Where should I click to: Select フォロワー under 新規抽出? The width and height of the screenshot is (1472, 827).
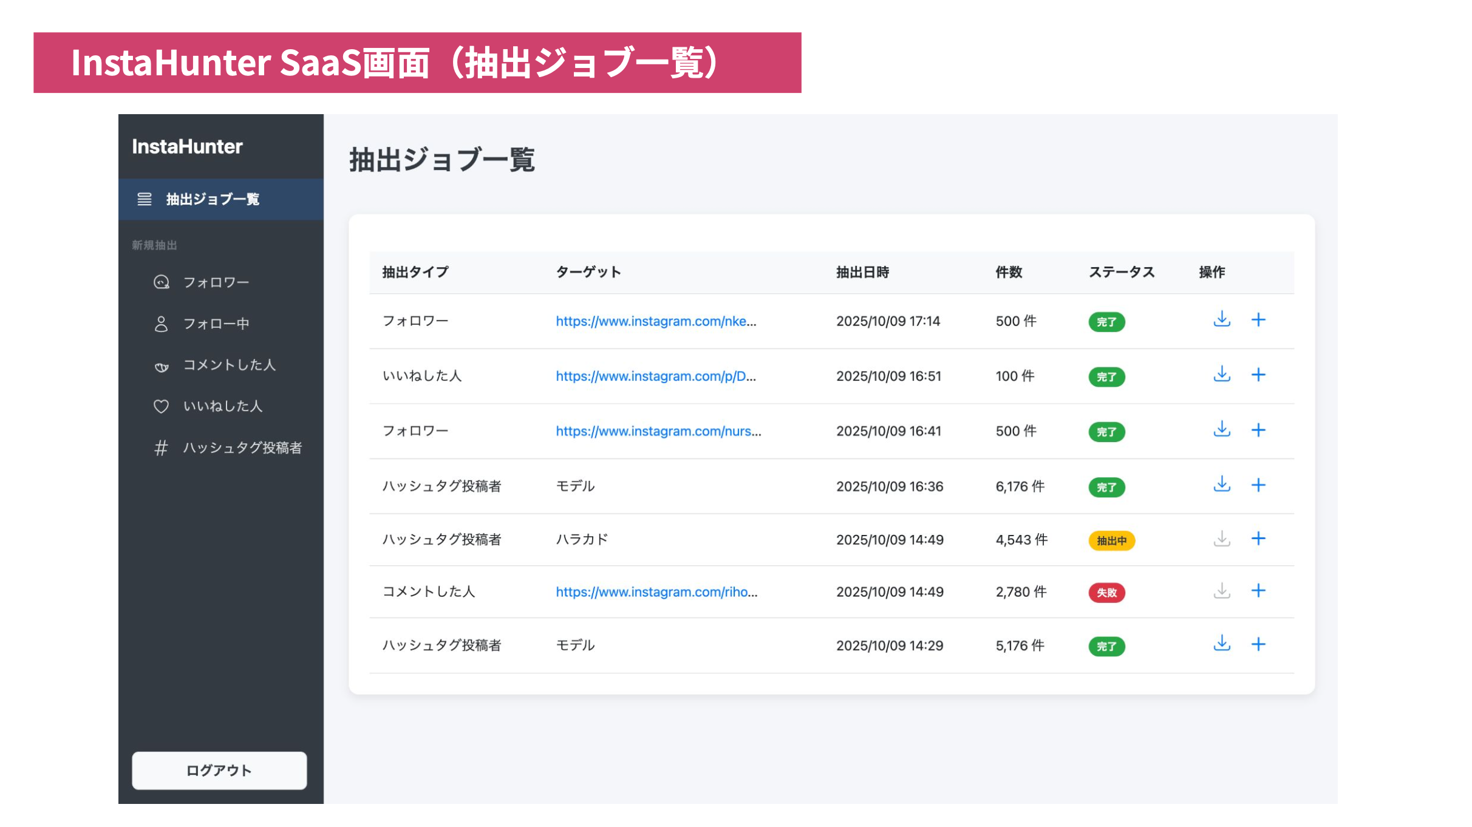click(x=216, y=282)
